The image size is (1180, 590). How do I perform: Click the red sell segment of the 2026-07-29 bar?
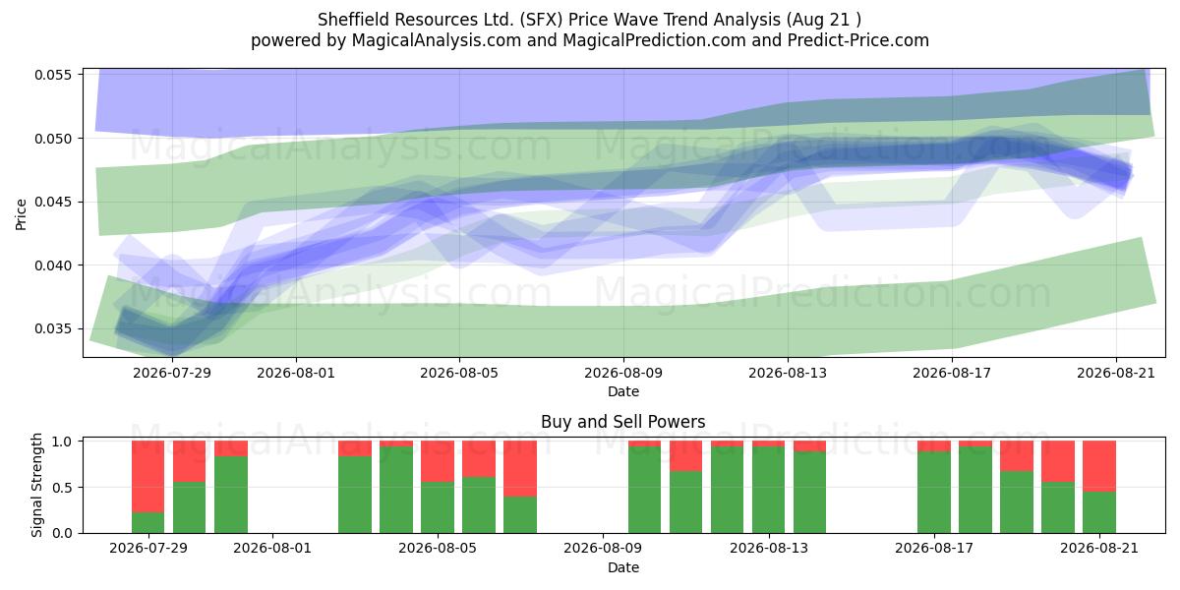[x=148, y=477]
